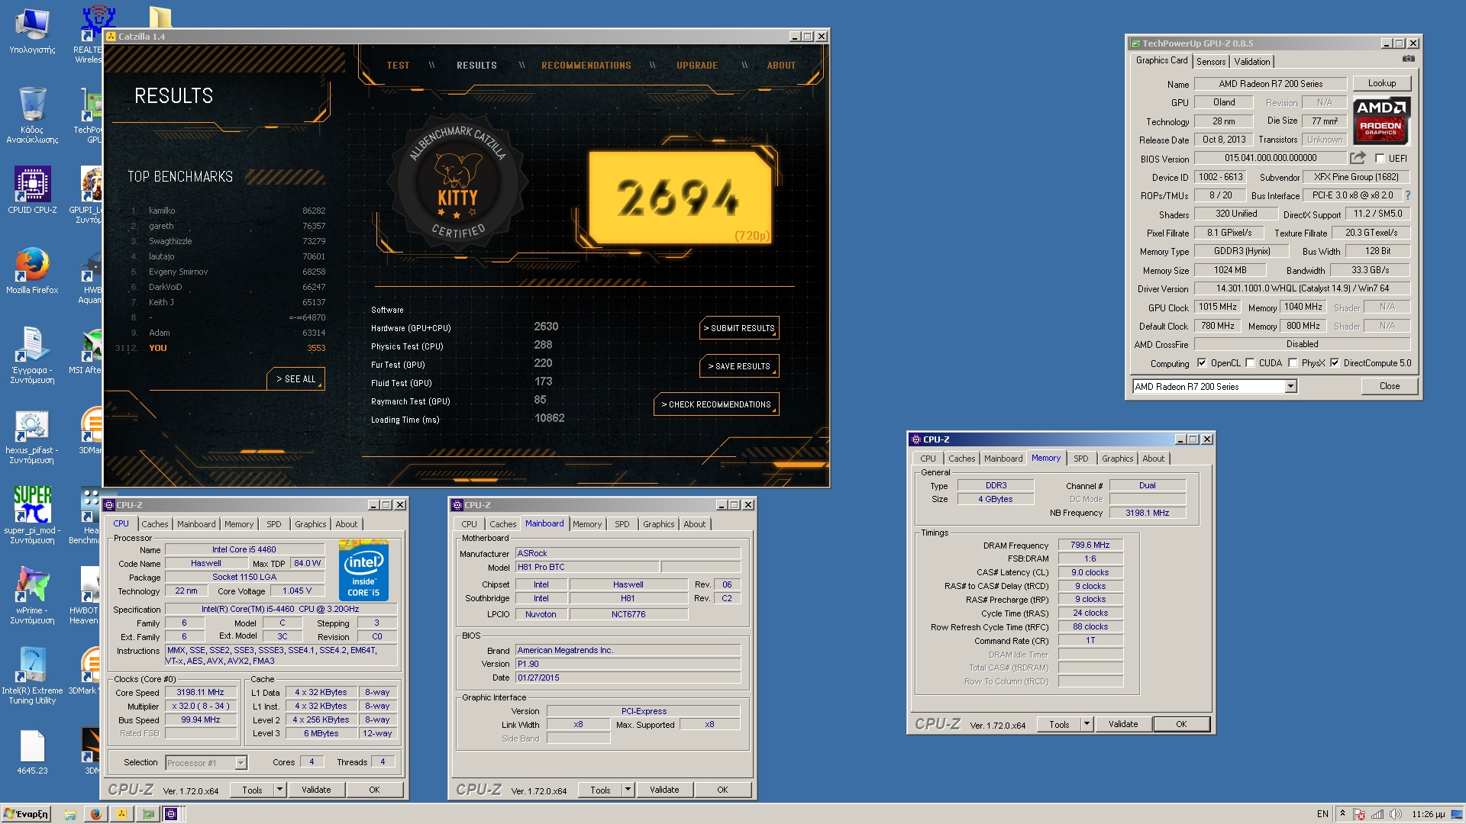
Task: Click Check Recommendations in Catzilla
Action: (716, 404)
